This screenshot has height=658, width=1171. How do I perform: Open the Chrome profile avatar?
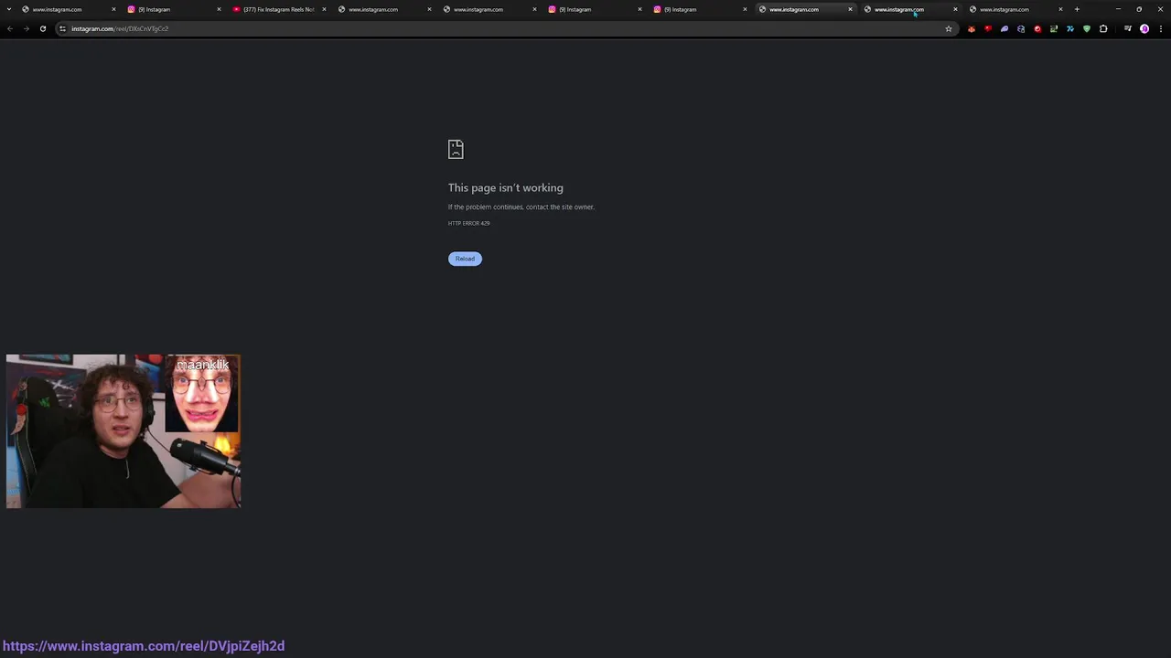[x=1144, y=28]
